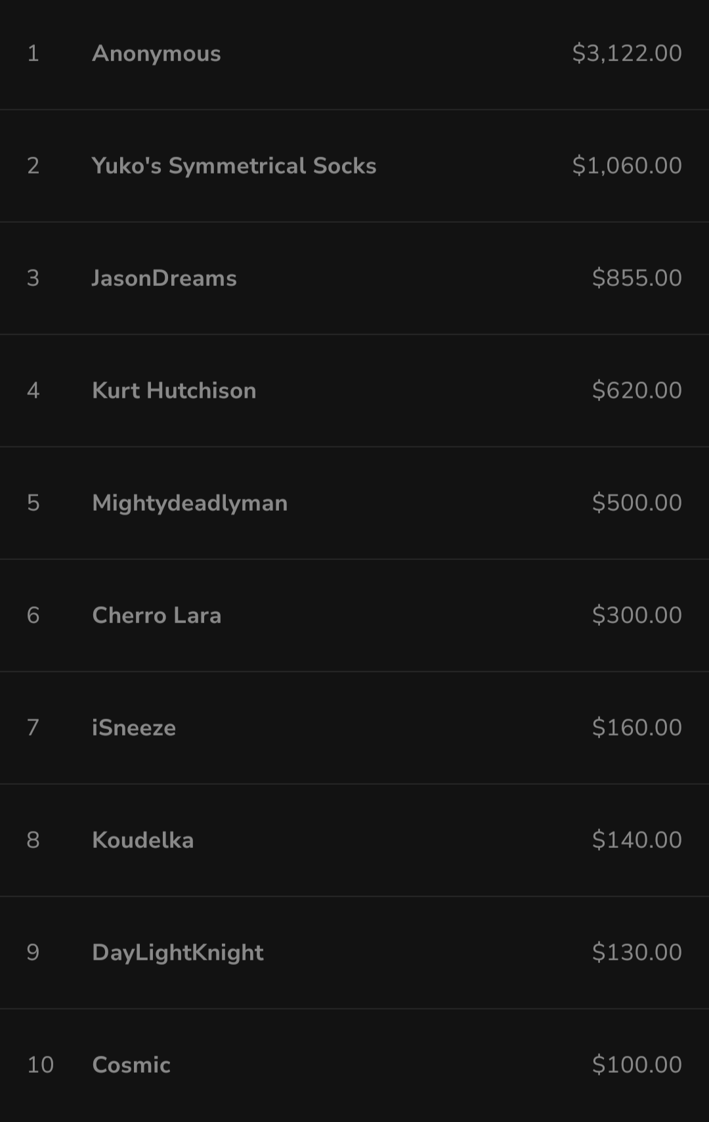Click the $500.00 donation amount
The width and height of the screenshot is (709, 1122).
coord(637,503)
